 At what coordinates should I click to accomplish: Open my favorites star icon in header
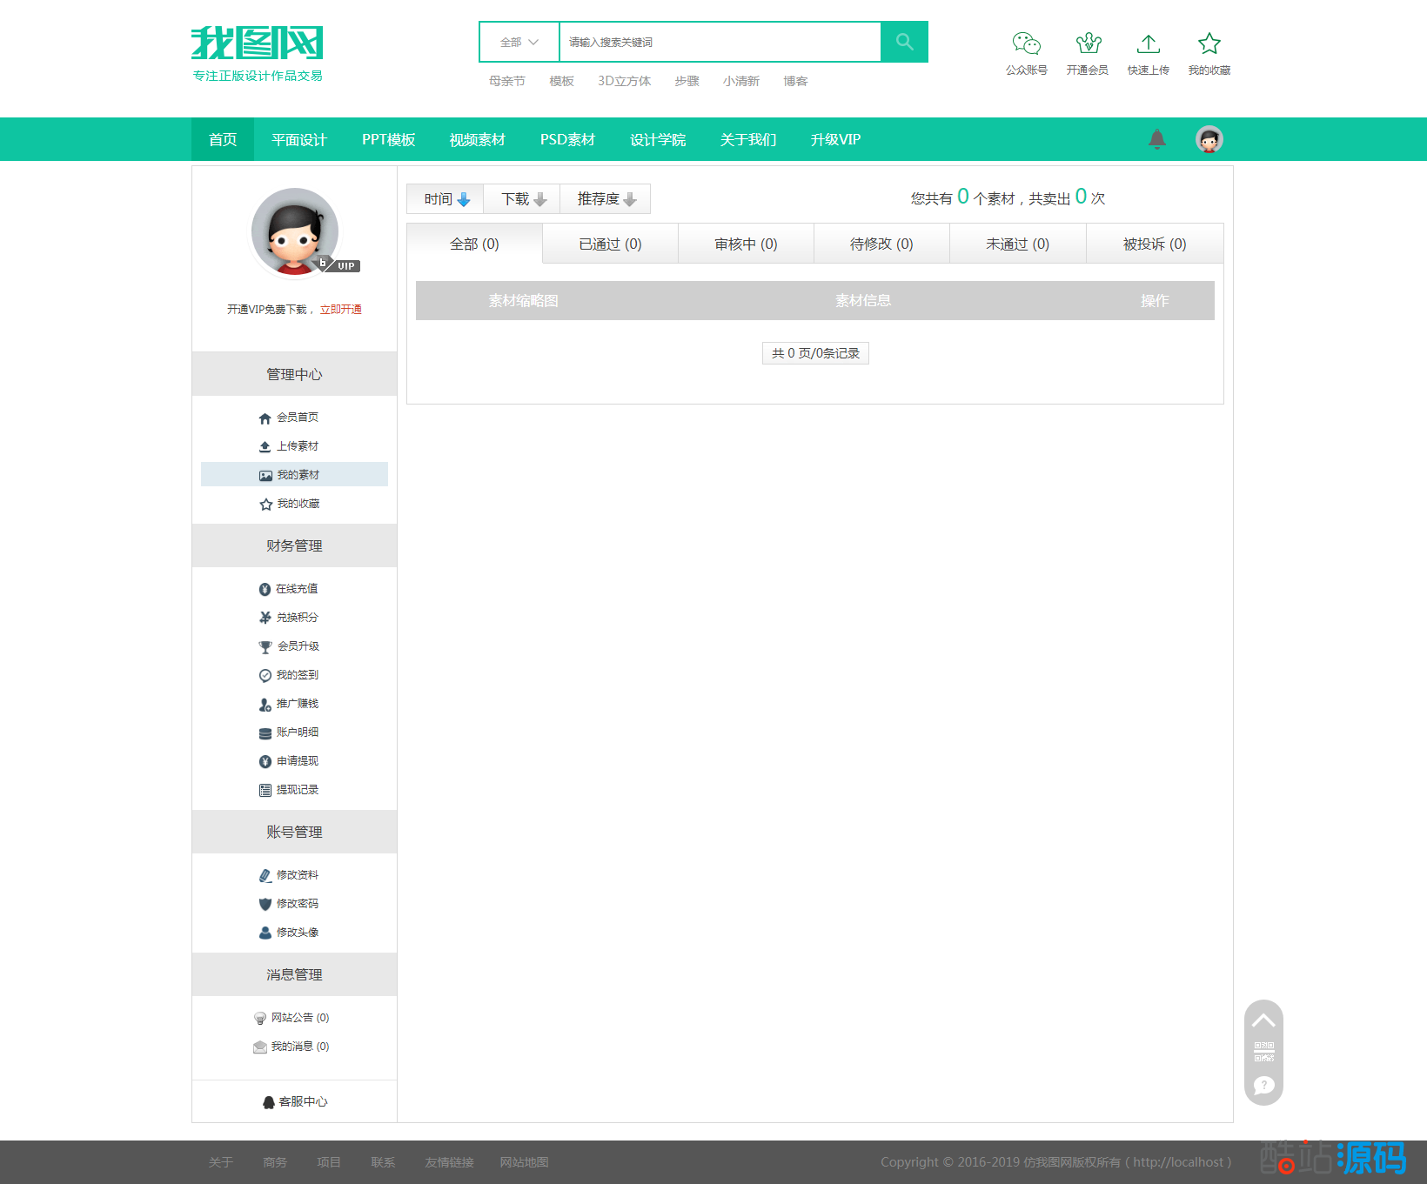pos(1209,44)
